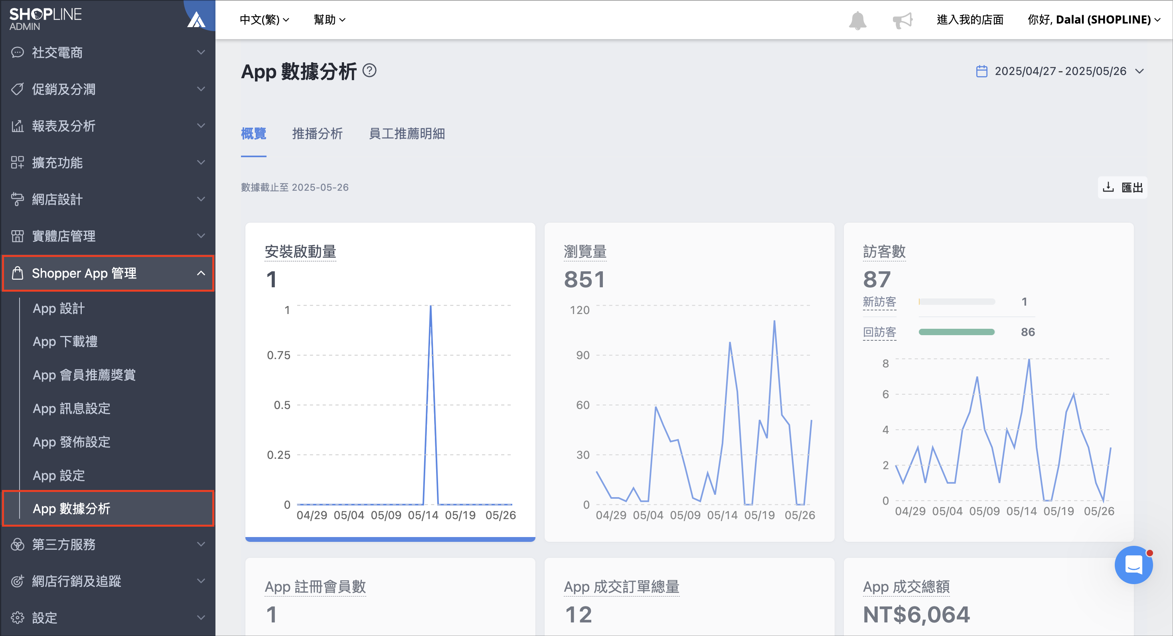
Task: Click the NT$6,064 total value
Action: pos(916,614)
